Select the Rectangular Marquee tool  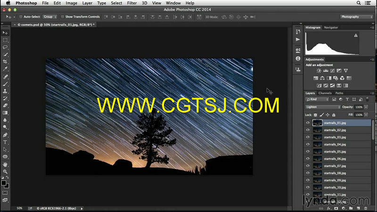click(x=5, y=40)
